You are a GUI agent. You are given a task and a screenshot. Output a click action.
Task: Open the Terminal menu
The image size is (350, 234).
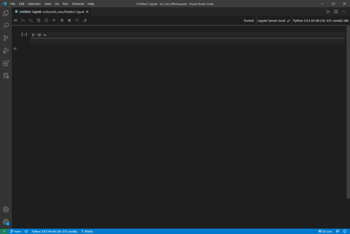click(x=78, y=4)
